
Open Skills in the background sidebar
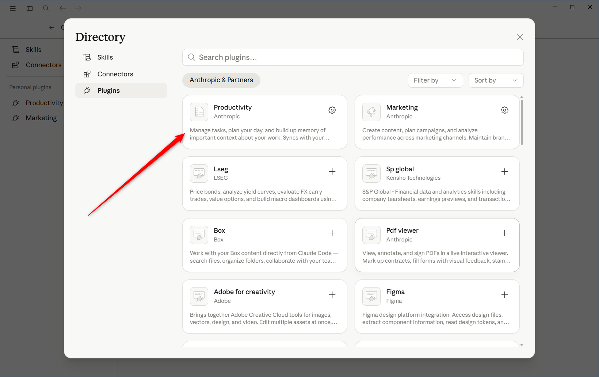pos(33,50)
